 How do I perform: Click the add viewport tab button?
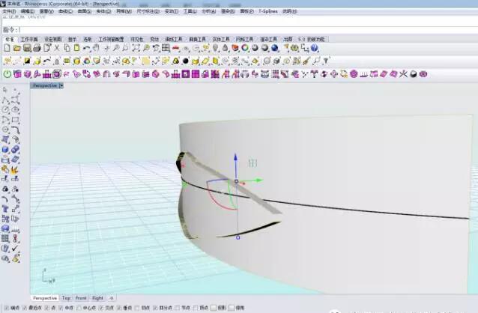pyautogui.click(x=112, y=298)
